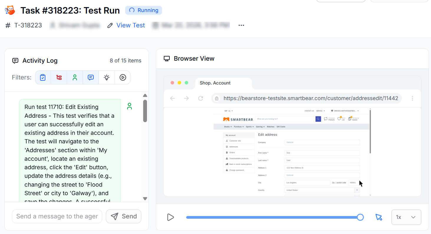This screenshot has height=234, width=431.
Task: Toggle the clipboard checklist filter
Action: pyautogui.click(x=43, y=77)
